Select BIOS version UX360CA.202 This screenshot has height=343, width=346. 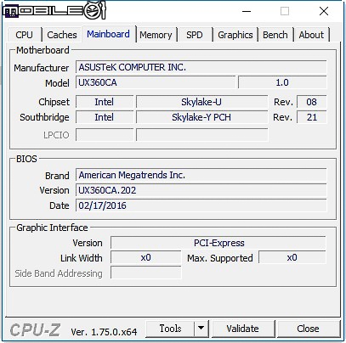pos(201,190)
